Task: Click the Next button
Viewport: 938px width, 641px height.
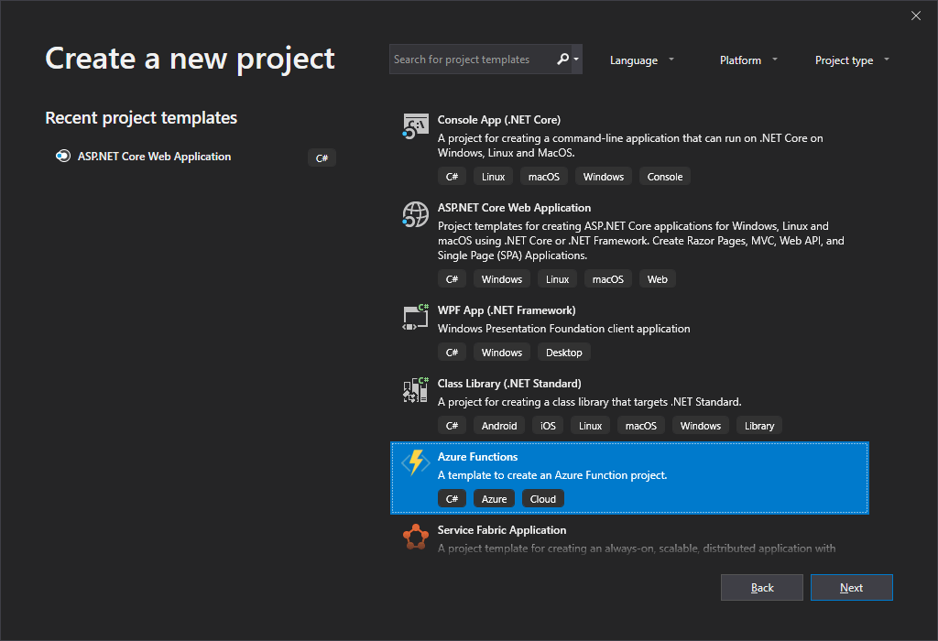Action: 851,588
